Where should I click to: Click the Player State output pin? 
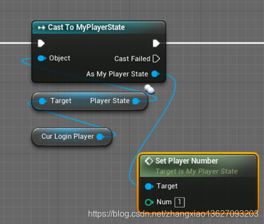[136, 101]
